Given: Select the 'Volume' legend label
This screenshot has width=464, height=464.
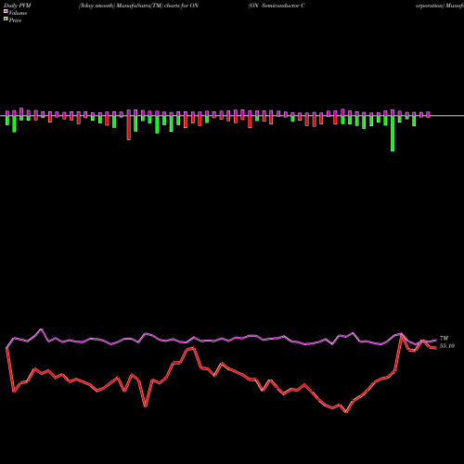Looking at the screenshot, I should (x=18, y=13).
